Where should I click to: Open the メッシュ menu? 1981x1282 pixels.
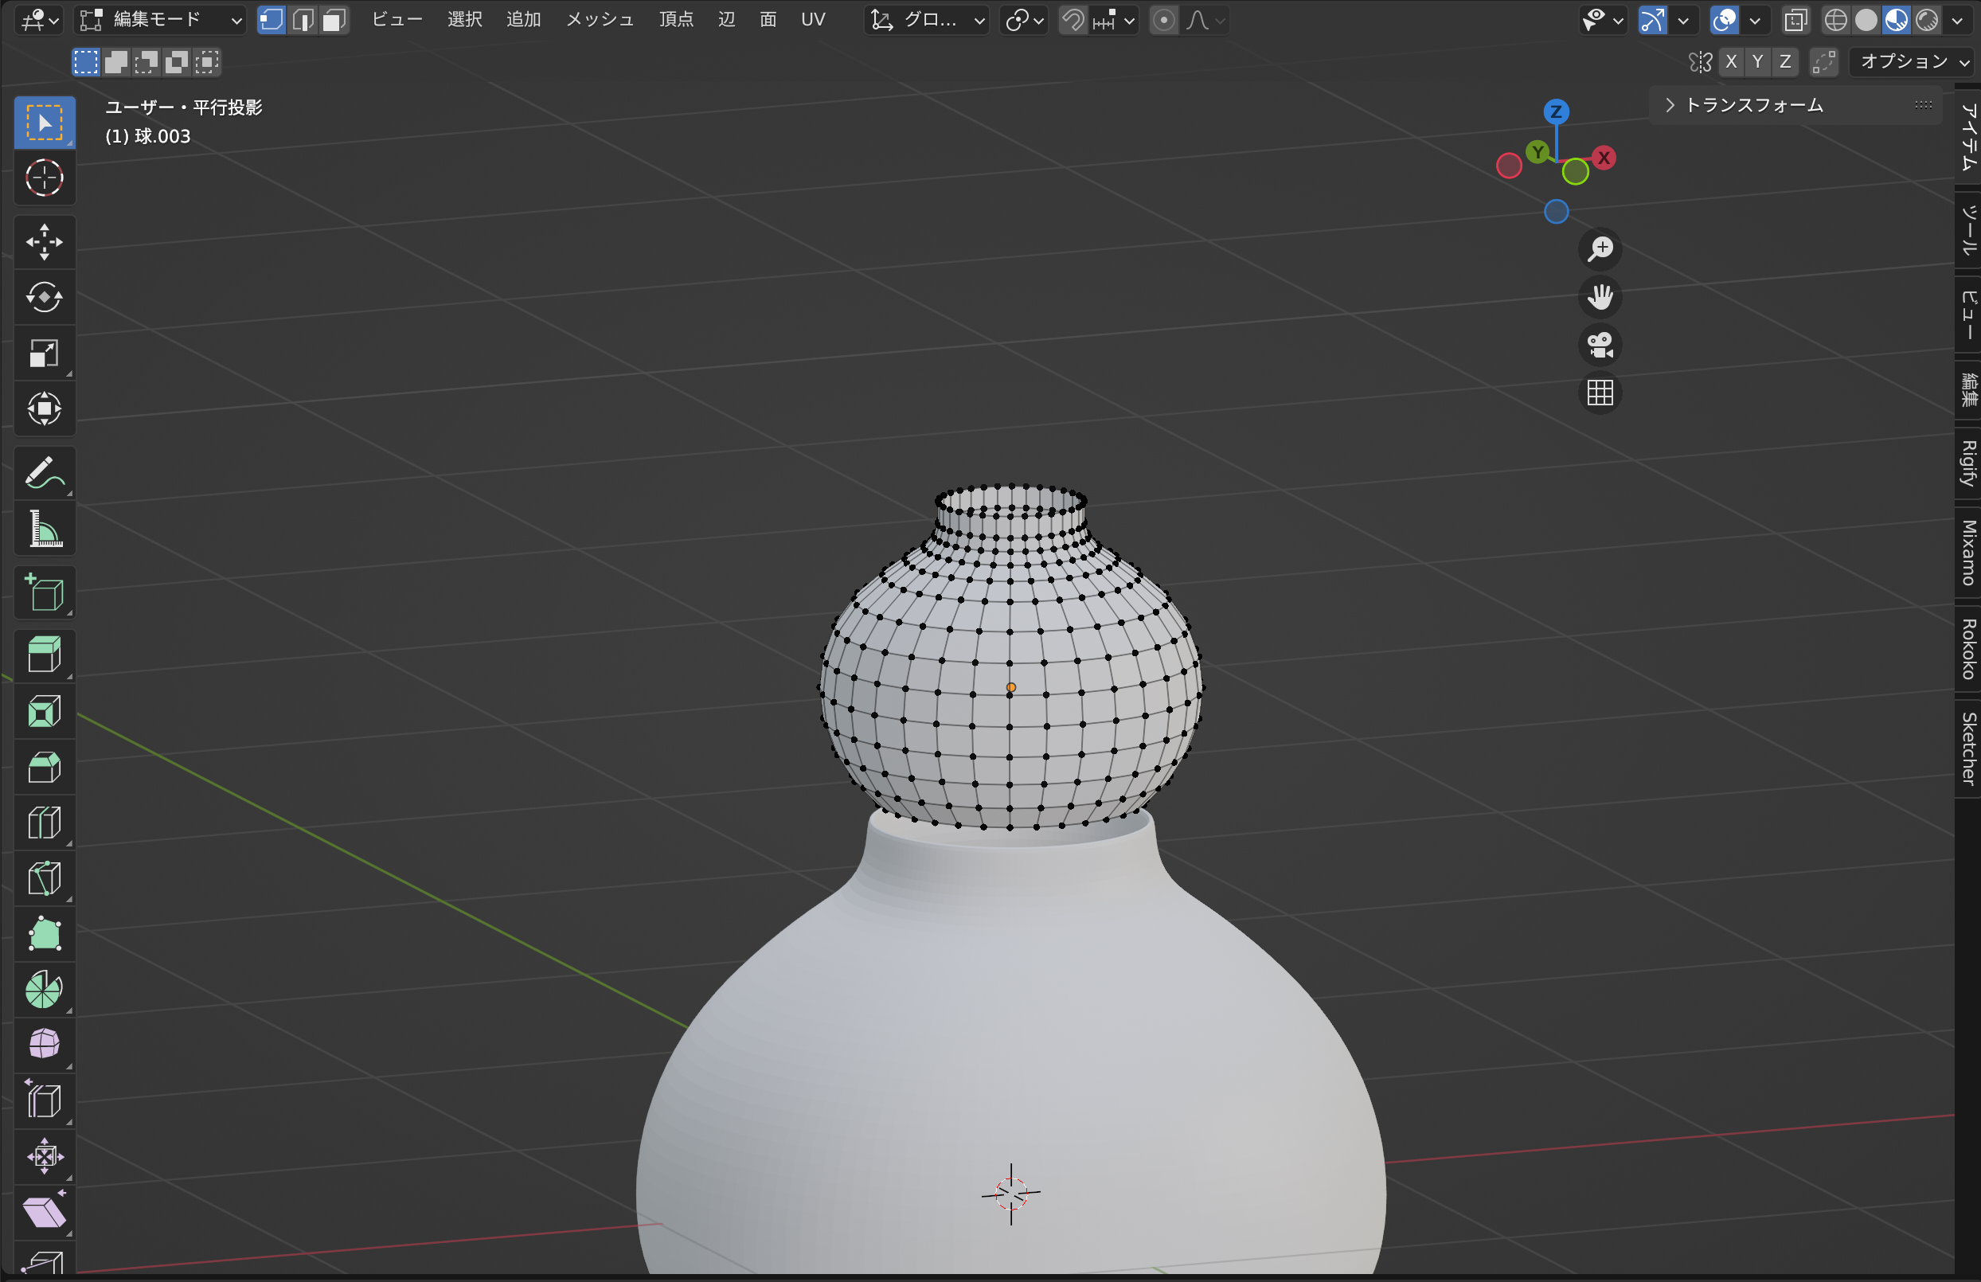click(600, 20)
